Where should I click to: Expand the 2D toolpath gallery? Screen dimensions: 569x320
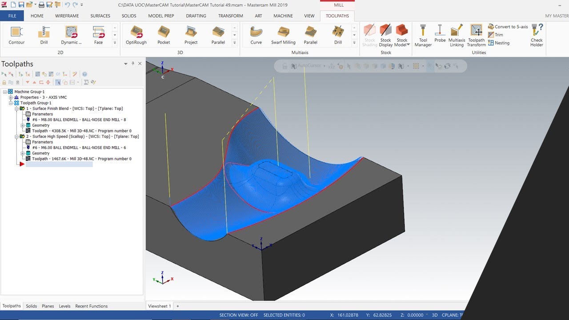pyautogui.click(x=115, y=43)
